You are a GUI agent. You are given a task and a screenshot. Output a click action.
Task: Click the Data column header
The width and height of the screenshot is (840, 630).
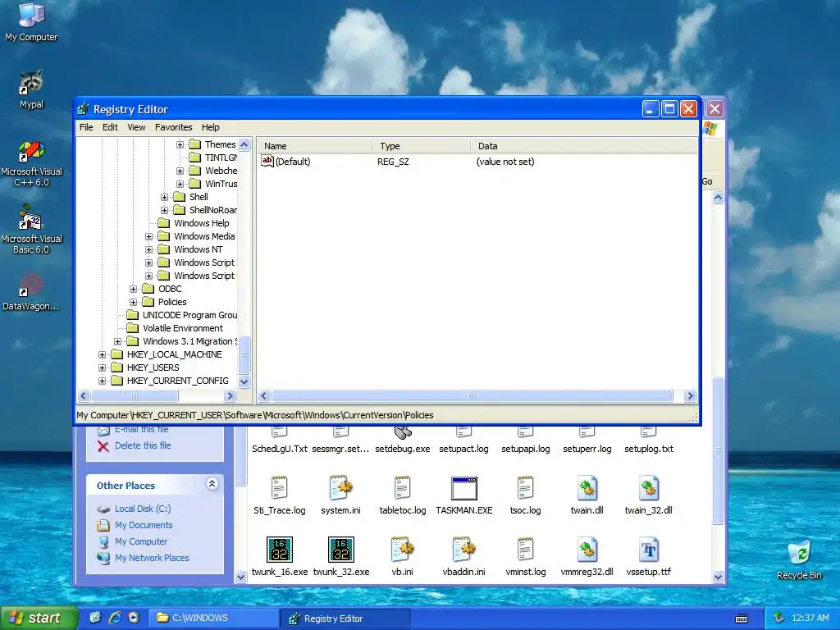[584, 146]
